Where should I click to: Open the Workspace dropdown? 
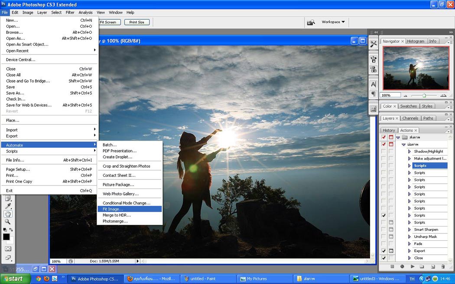pos(333,22)
